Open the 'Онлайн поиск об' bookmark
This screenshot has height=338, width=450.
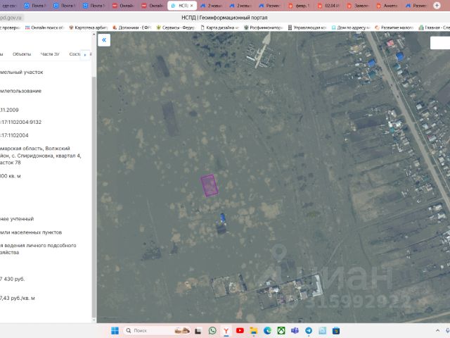pos(44,27)
